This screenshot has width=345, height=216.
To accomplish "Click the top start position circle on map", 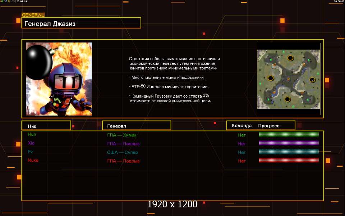I will tap(290, 58).
